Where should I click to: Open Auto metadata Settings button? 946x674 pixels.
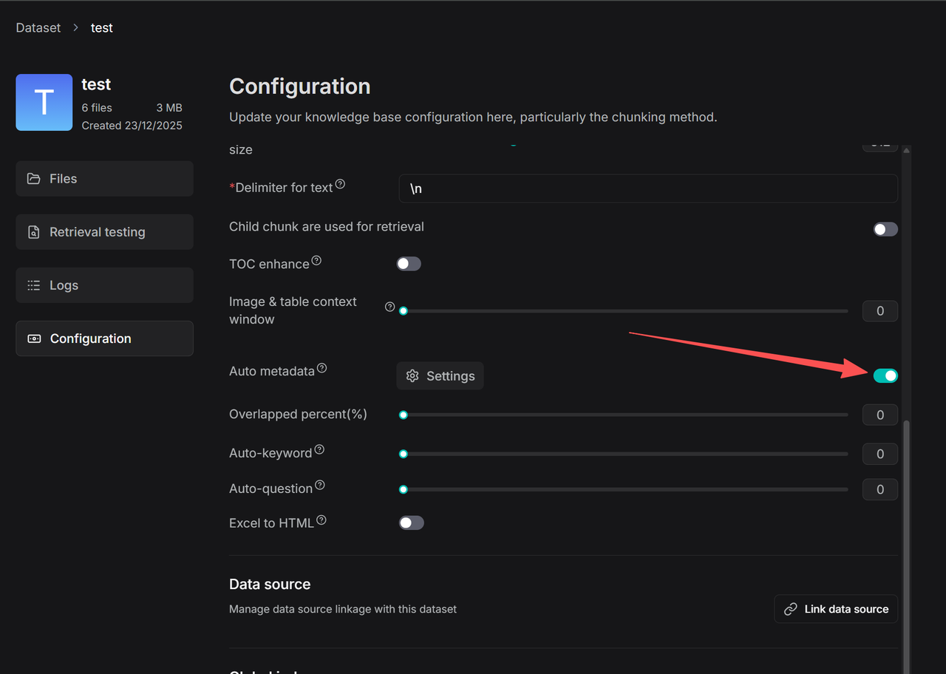point(440,376)
